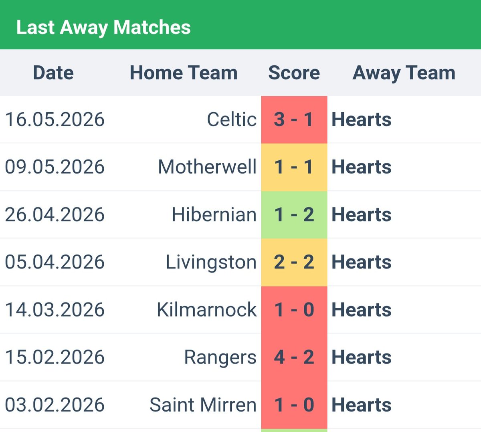
Task: Open the Celtic team link
Action: tap(232, 119)
